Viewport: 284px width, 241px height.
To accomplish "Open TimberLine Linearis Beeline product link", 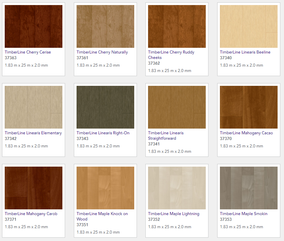I will [x=245, y=52].
